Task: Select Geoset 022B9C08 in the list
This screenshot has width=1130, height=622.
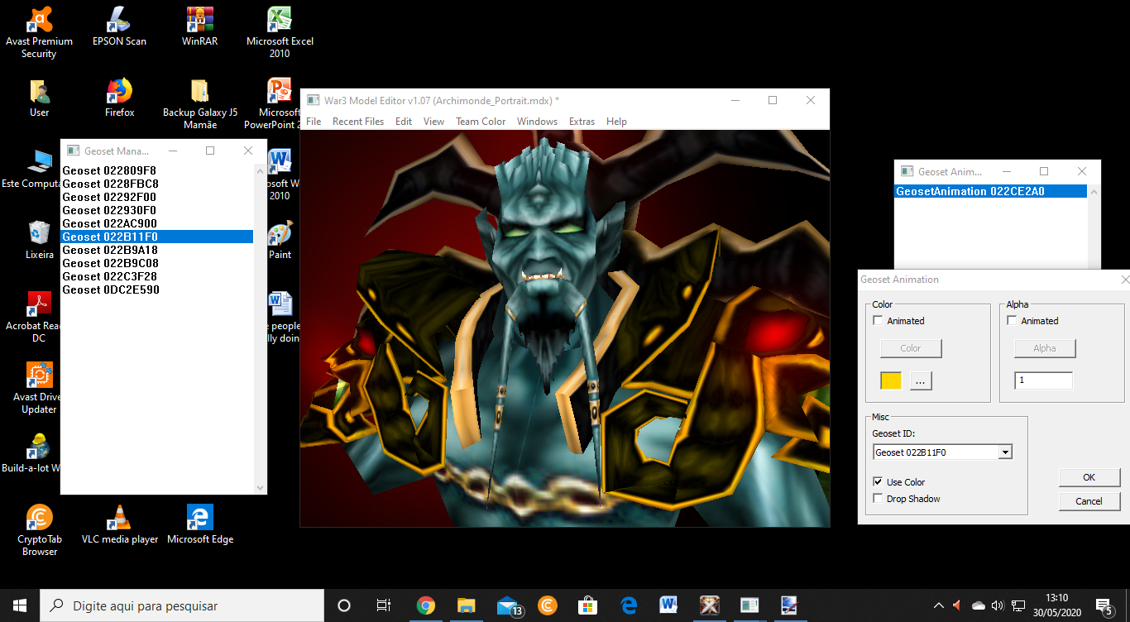Action: [157, 263]
